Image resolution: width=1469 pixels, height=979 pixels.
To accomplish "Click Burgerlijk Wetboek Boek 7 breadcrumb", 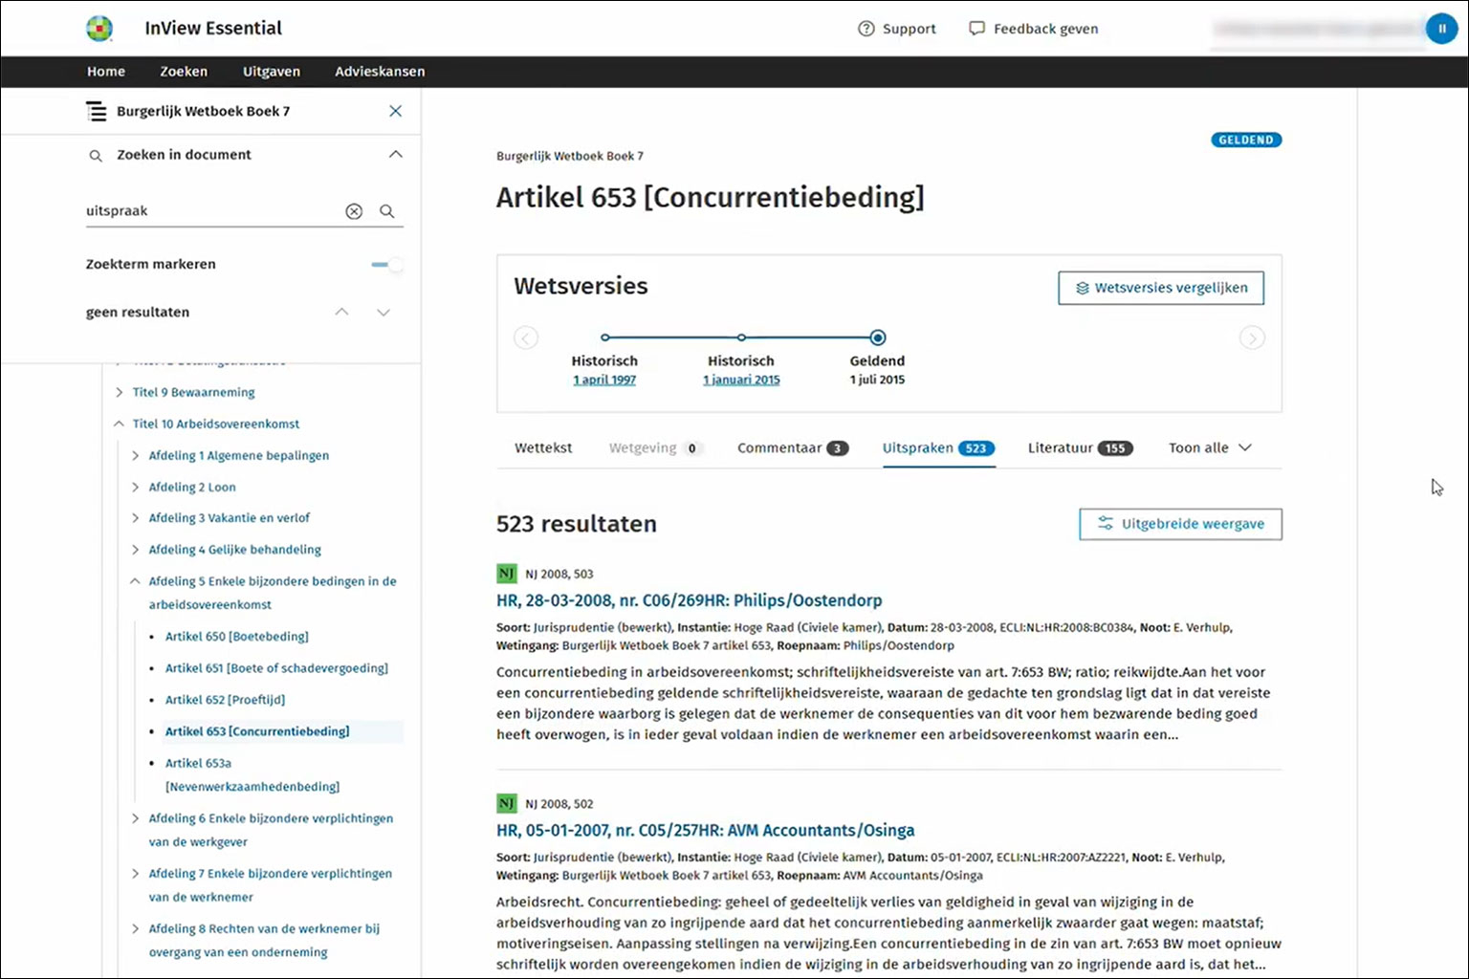I will 570,156.
